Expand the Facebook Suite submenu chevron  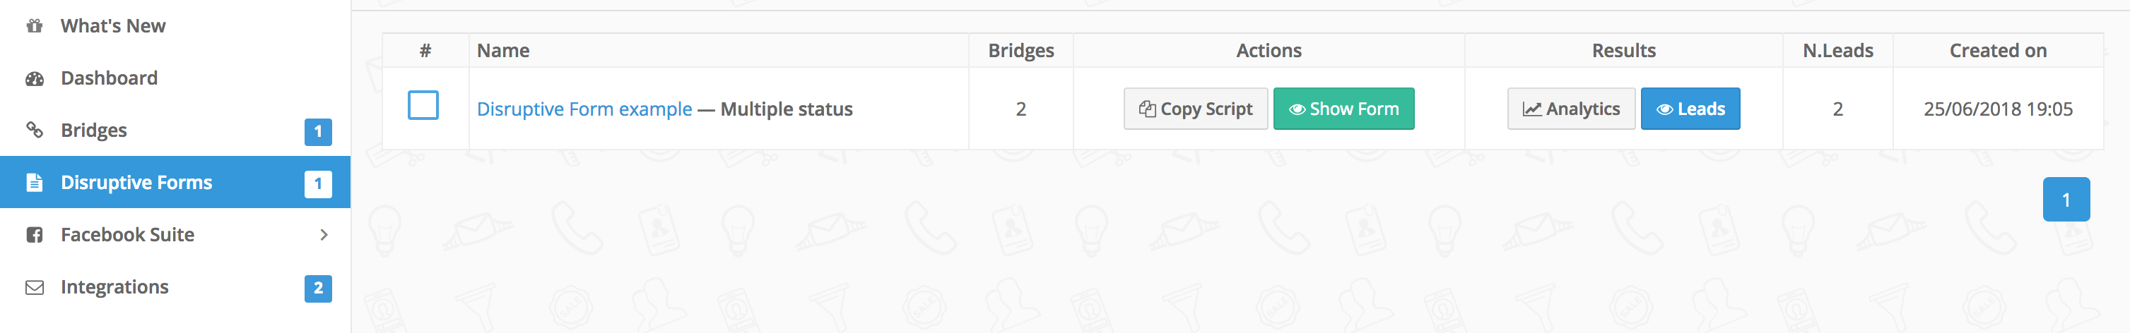click(x=324, y=235)
